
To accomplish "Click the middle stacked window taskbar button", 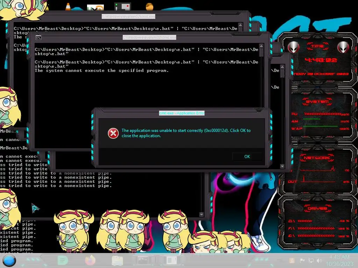I will pyautogui.click(x=157, y=260).
